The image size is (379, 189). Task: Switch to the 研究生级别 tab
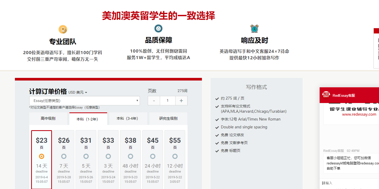tap(168, 118)
